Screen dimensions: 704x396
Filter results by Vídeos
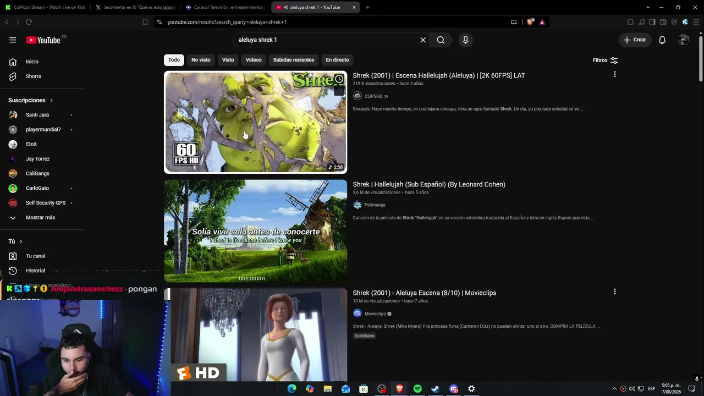coord(254,60)
